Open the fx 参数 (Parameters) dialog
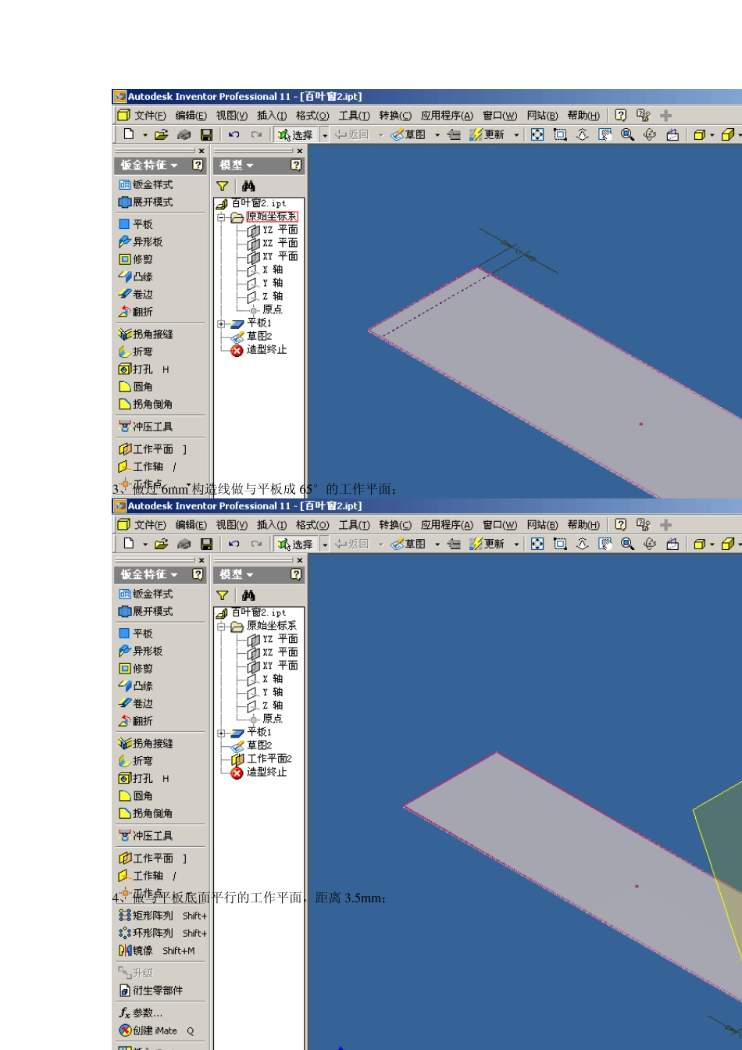Viewport: 742px width, 1050px height. point(141,1012)
